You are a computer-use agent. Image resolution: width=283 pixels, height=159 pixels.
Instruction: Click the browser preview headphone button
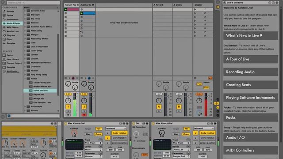coord(9,116)
